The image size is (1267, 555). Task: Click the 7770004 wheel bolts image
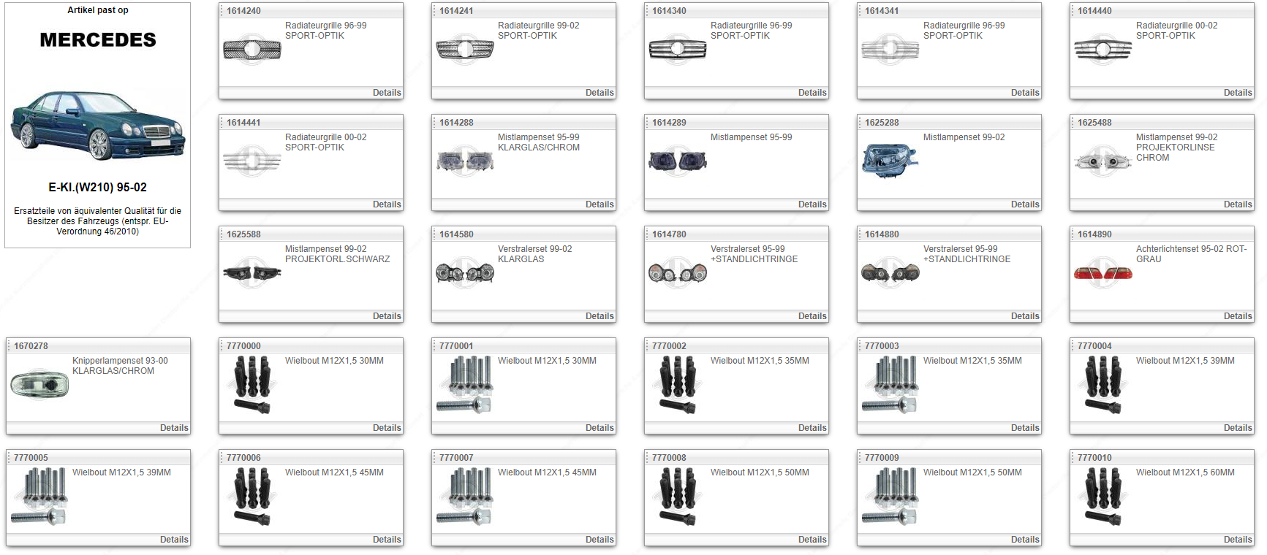1104,385
